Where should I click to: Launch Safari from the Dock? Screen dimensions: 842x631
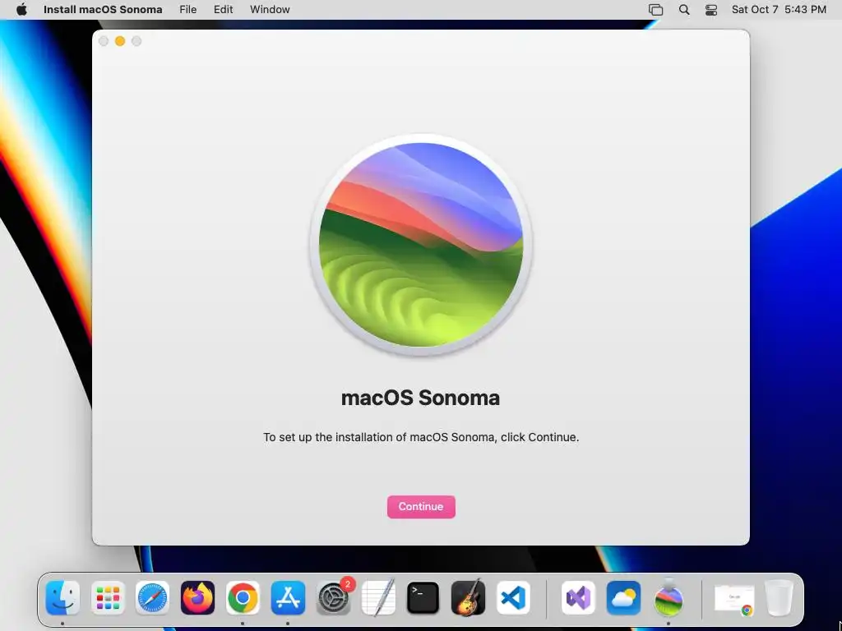pyautogui.click(x=152, y=598)
